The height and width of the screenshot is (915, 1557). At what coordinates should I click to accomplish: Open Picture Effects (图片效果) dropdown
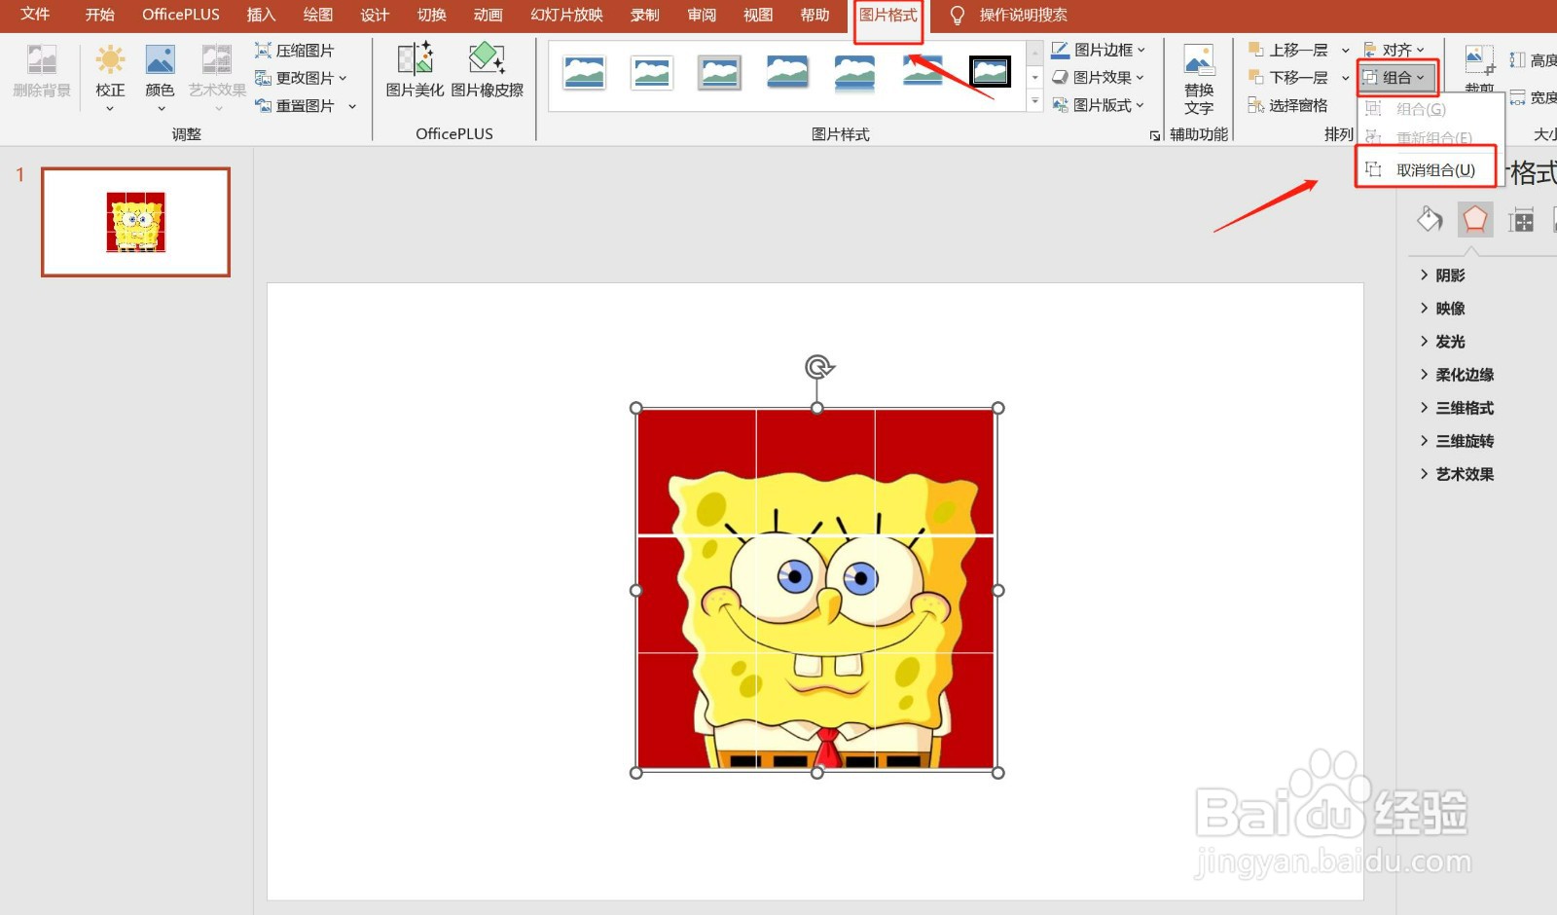point(1100,77)
